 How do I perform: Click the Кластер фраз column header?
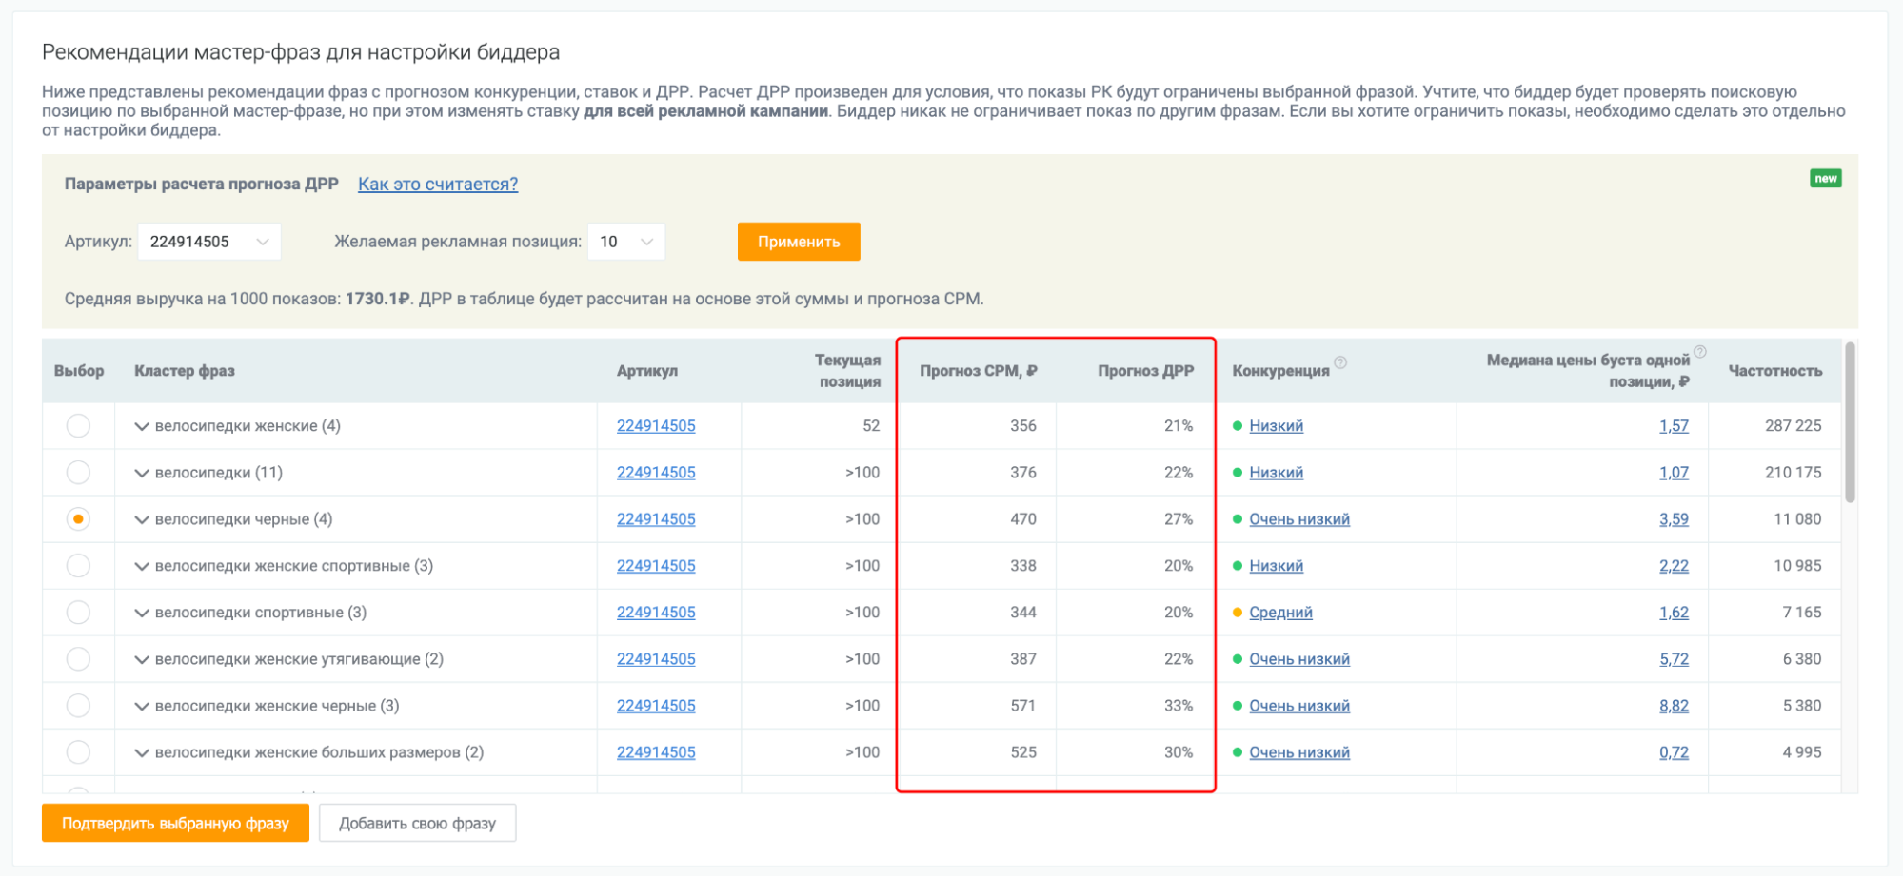coord(185,371)
